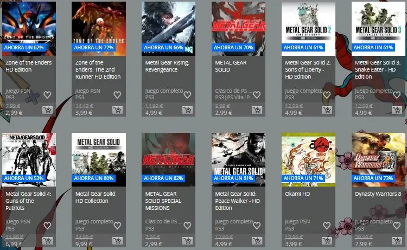Open title link Dynasty Warriors 8

[x=378, y=194]
